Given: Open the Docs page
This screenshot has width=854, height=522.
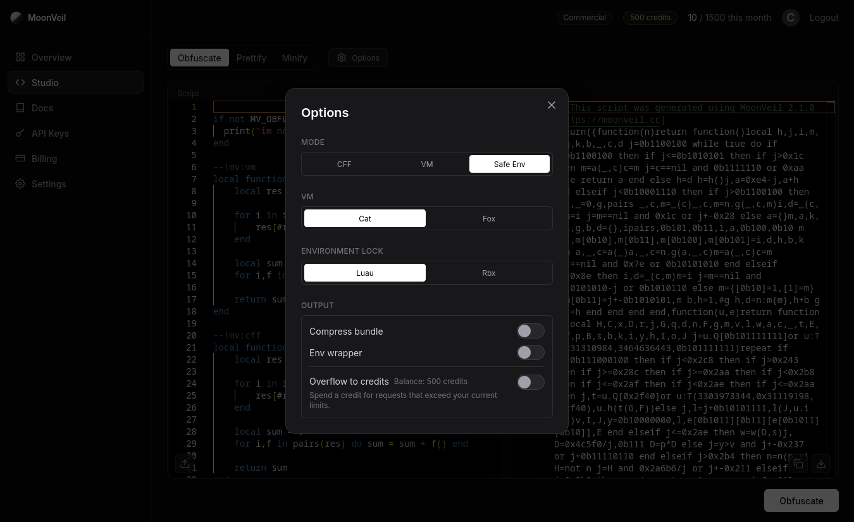Looking at the screenshot, I should pos(75,108).
